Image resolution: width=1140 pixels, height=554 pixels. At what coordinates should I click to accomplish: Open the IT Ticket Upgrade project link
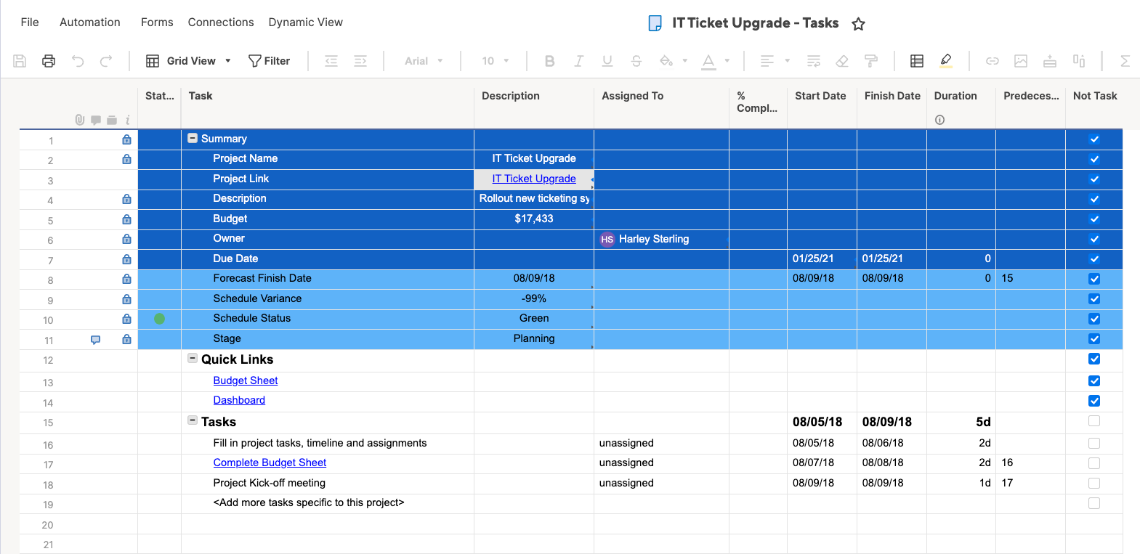point(534,179)
